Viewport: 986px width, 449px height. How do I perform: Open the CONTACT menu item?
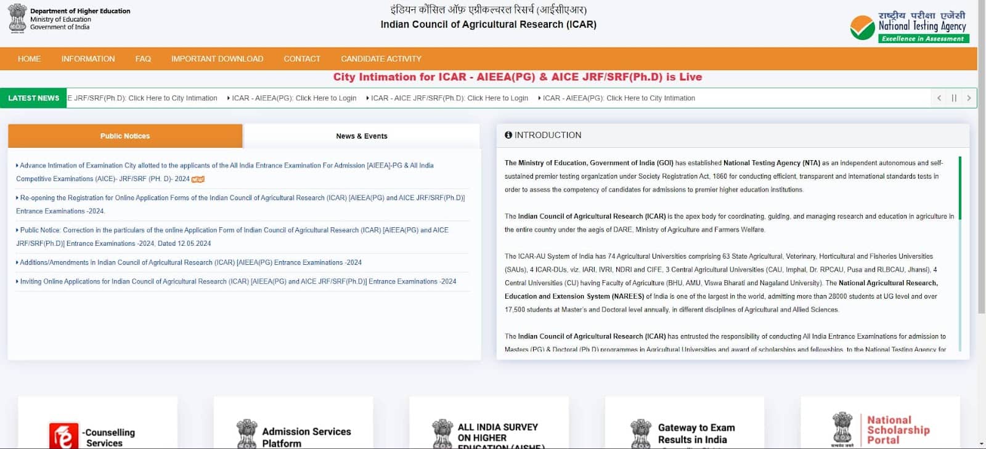[302, 59]
